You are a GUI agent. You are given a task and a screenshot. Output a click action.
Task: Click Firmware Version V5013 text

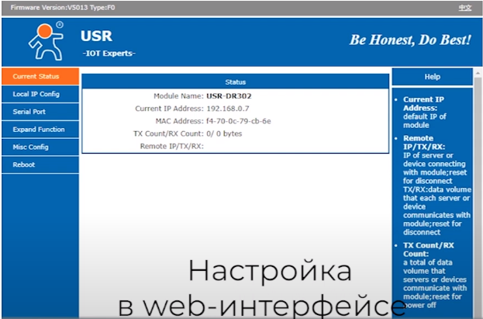point(63,8)
